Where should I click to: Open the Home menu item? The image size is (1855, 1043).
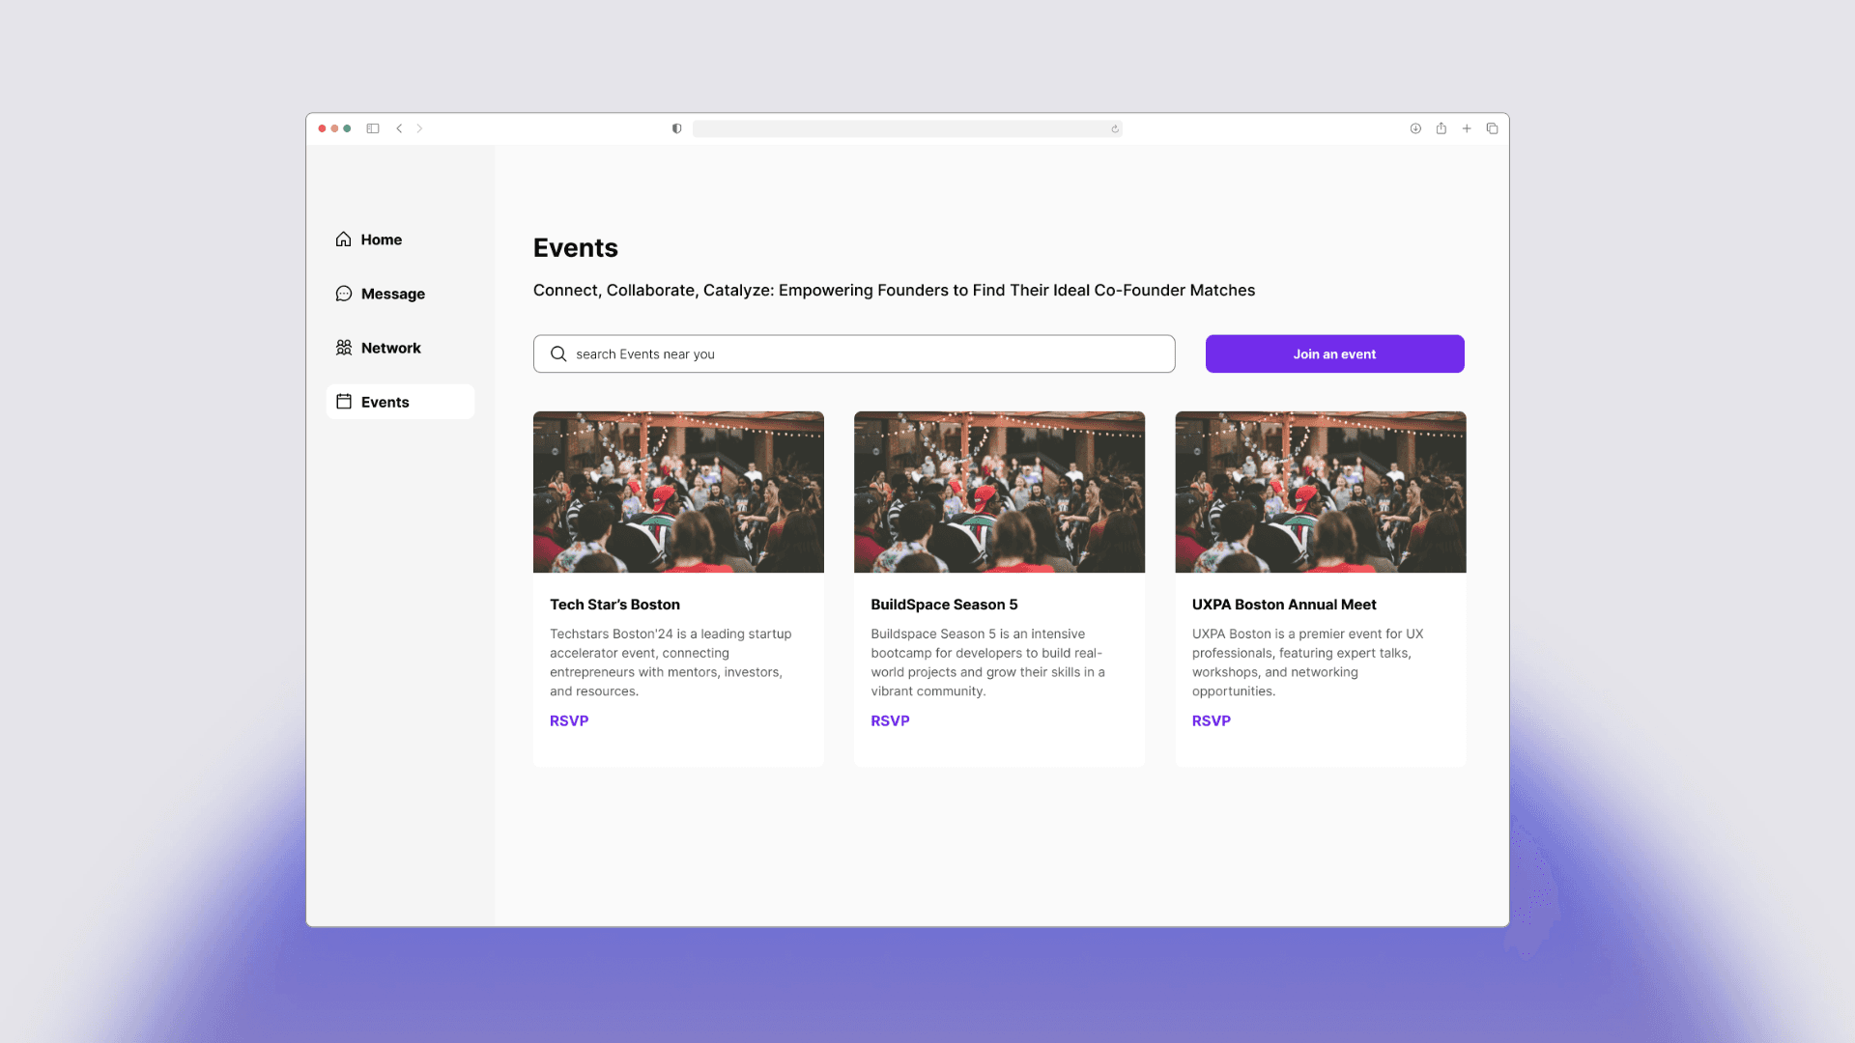400,240
